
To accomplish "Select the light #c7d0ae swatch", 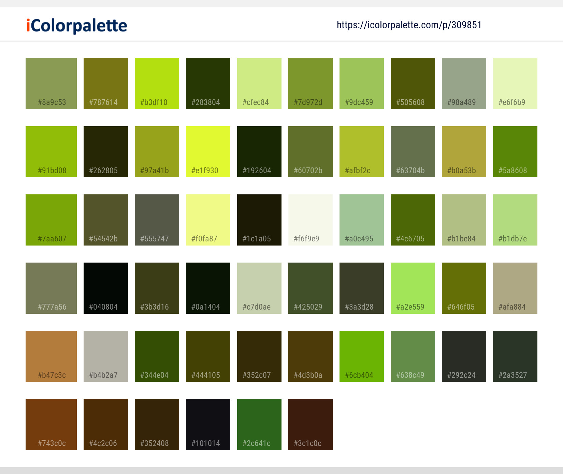I will tap(259, 288).
